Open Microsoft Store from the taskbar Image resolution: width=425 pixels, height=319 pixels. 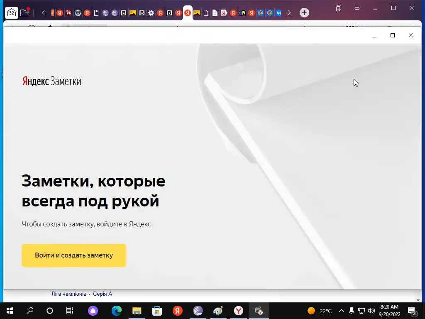157,311
